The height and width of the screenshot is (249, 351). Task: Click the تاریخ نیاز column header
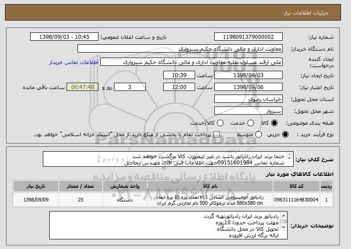point(36,186)
